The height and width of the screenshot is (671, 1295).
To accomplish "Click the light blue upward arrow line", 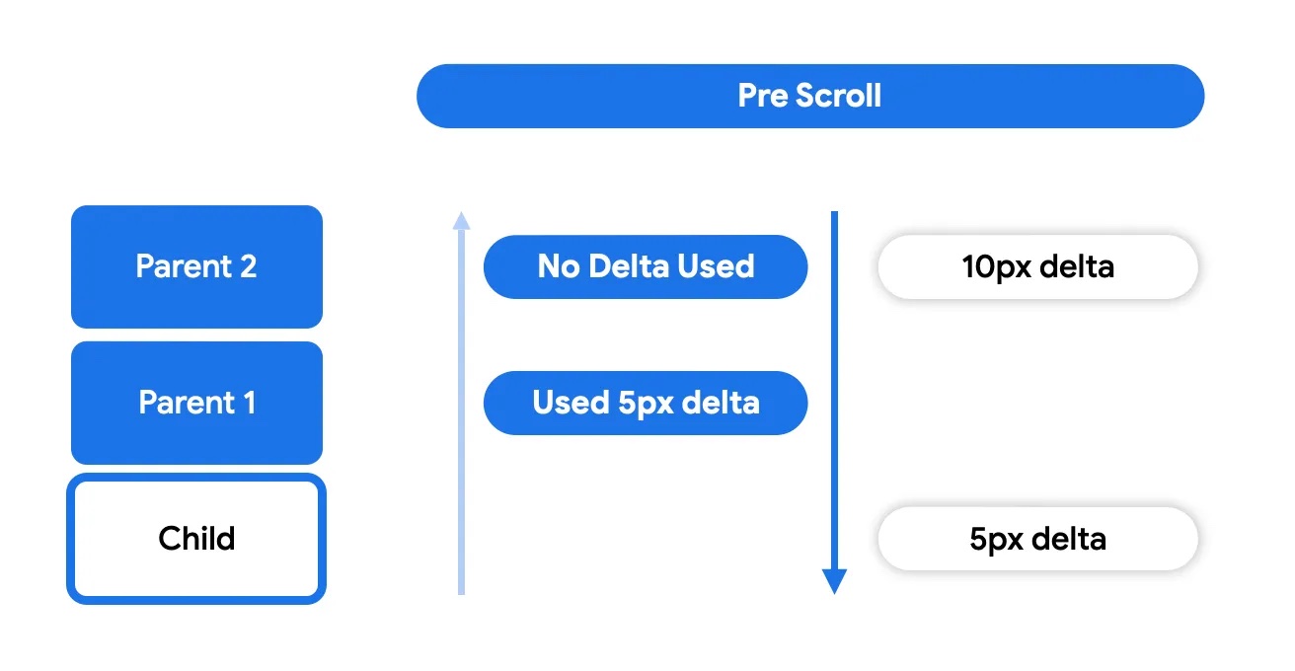I will [x=460, y=414].
